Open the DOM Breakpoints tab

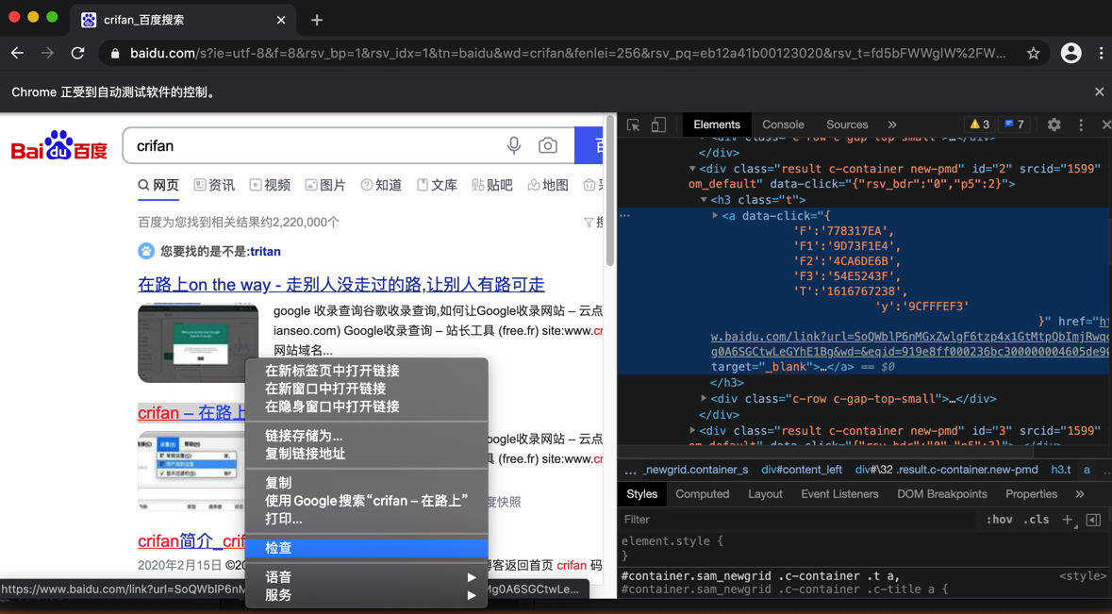(942, 494)
